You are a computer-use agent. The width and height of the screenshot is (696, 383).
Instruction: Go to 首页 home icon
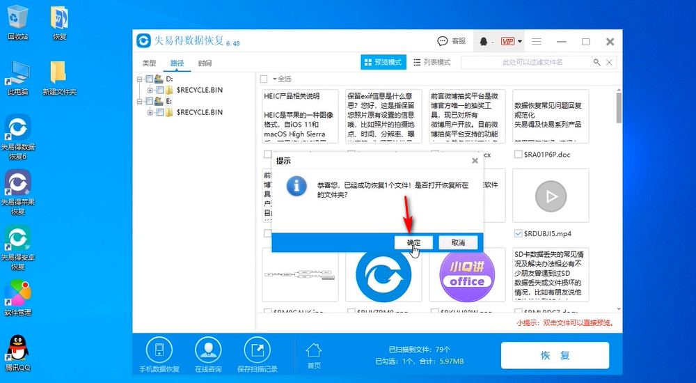pos(314,350)
